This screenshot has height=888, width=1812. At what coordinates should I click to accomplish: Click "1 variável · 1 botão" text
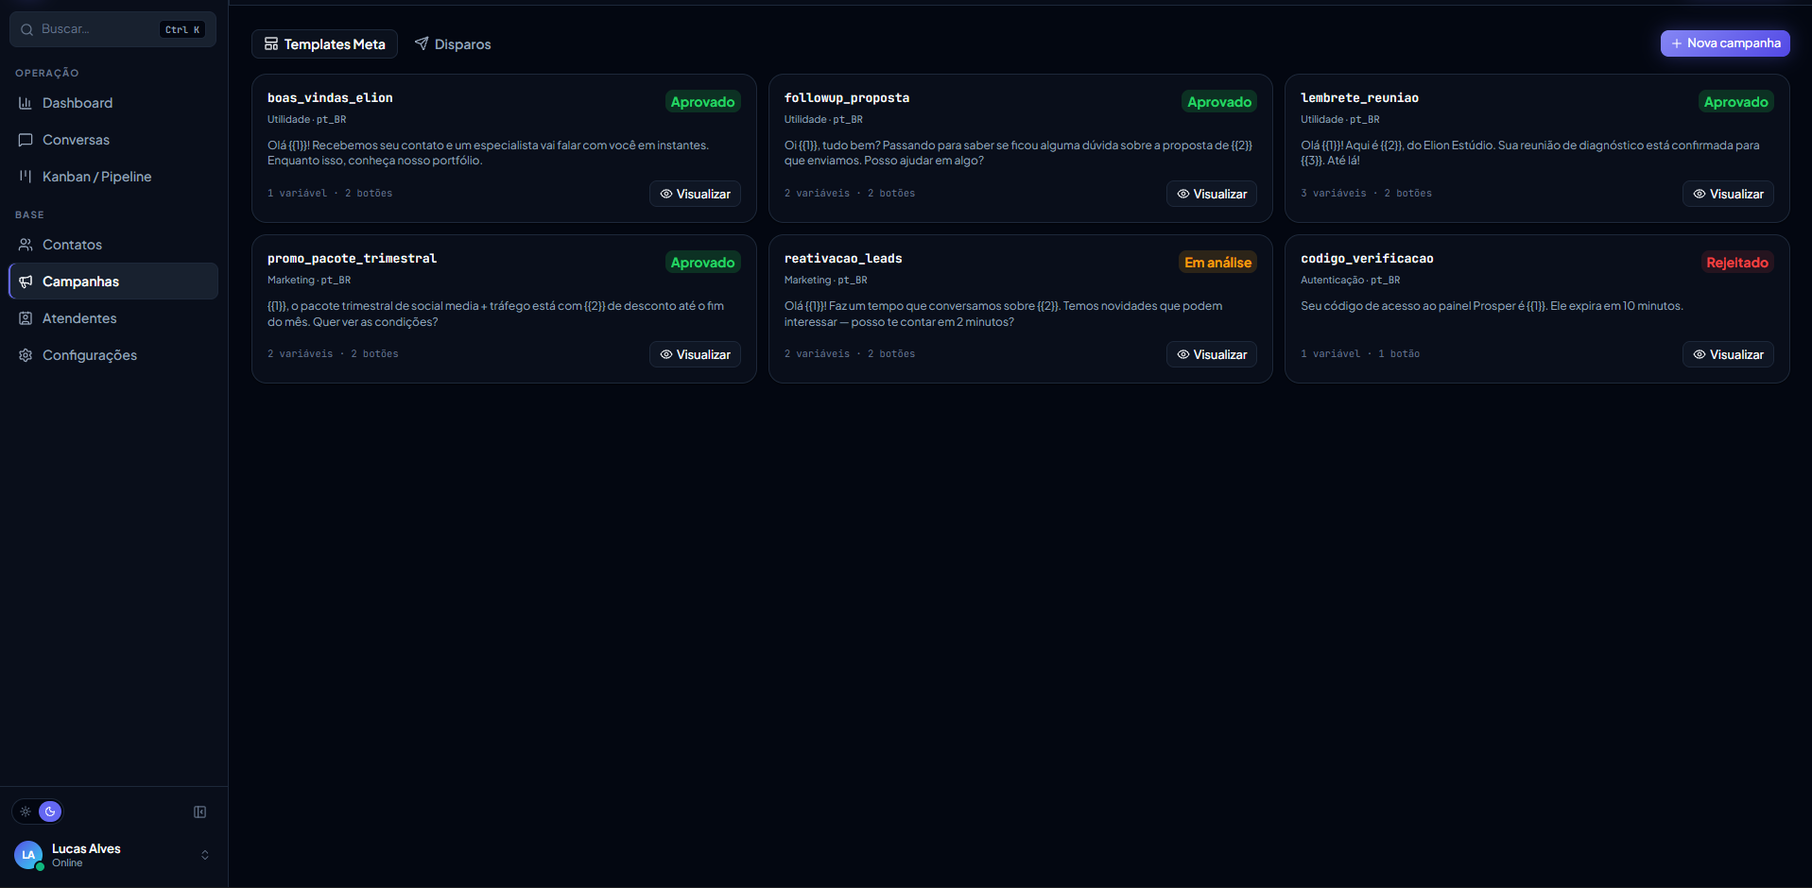[x=1360, y=354]
